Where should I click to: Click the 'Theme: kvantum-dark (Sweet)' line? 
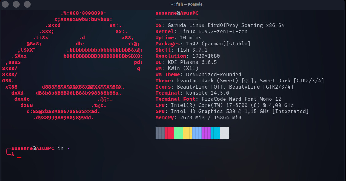[x=240, y=81]
